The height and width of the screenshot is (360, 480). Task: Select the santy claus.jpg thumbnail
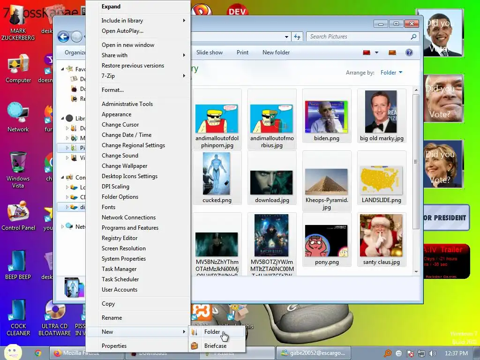tap(382, 240)
